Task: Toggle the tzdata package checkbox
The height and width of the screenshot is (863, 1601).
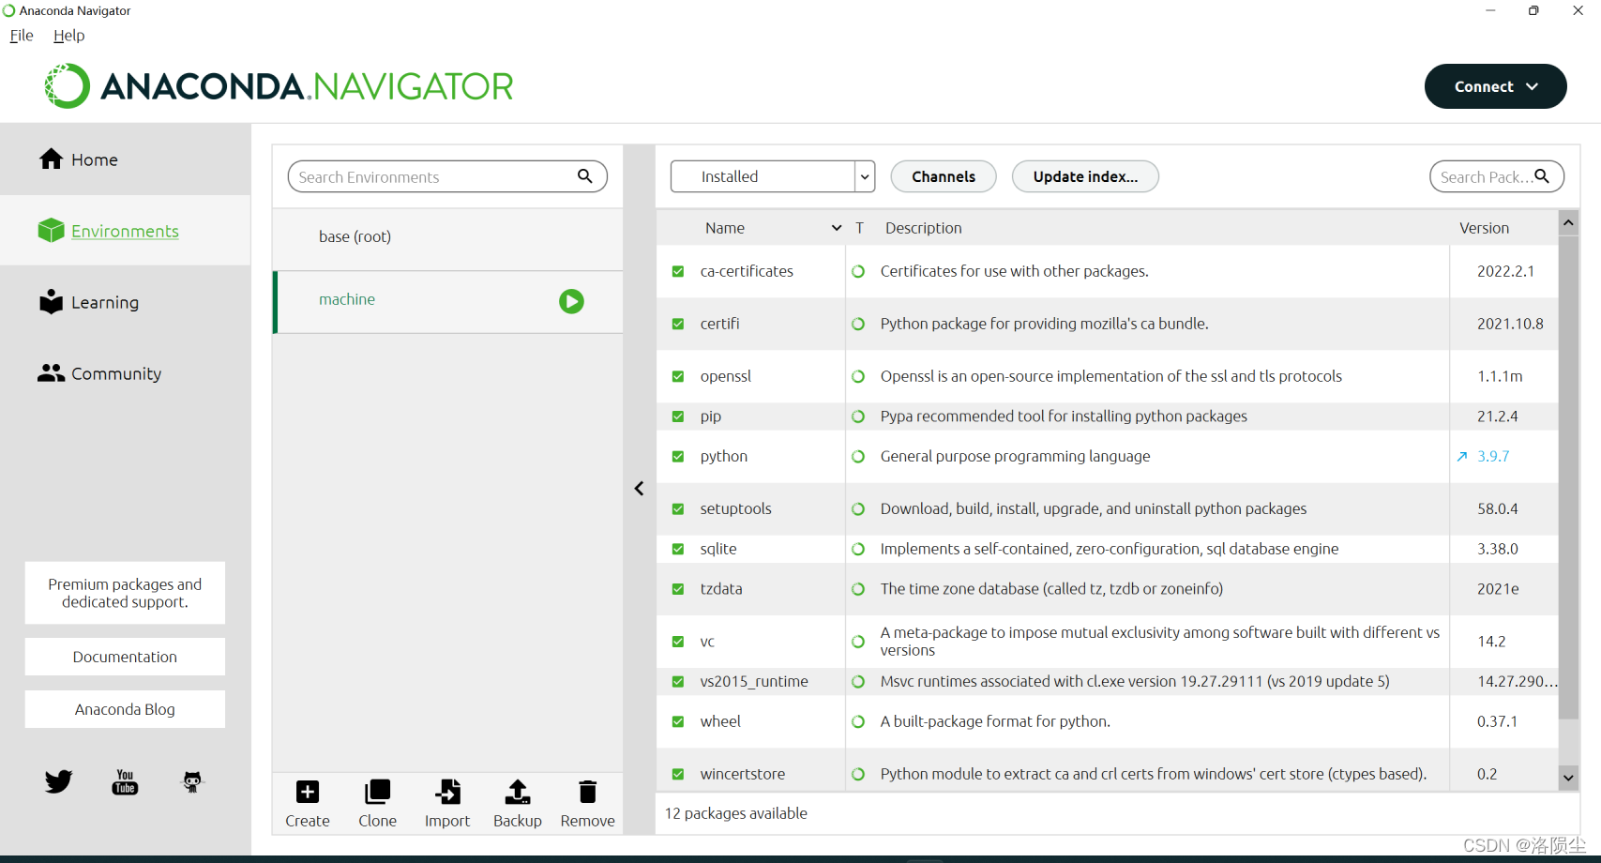Action: 678,589
